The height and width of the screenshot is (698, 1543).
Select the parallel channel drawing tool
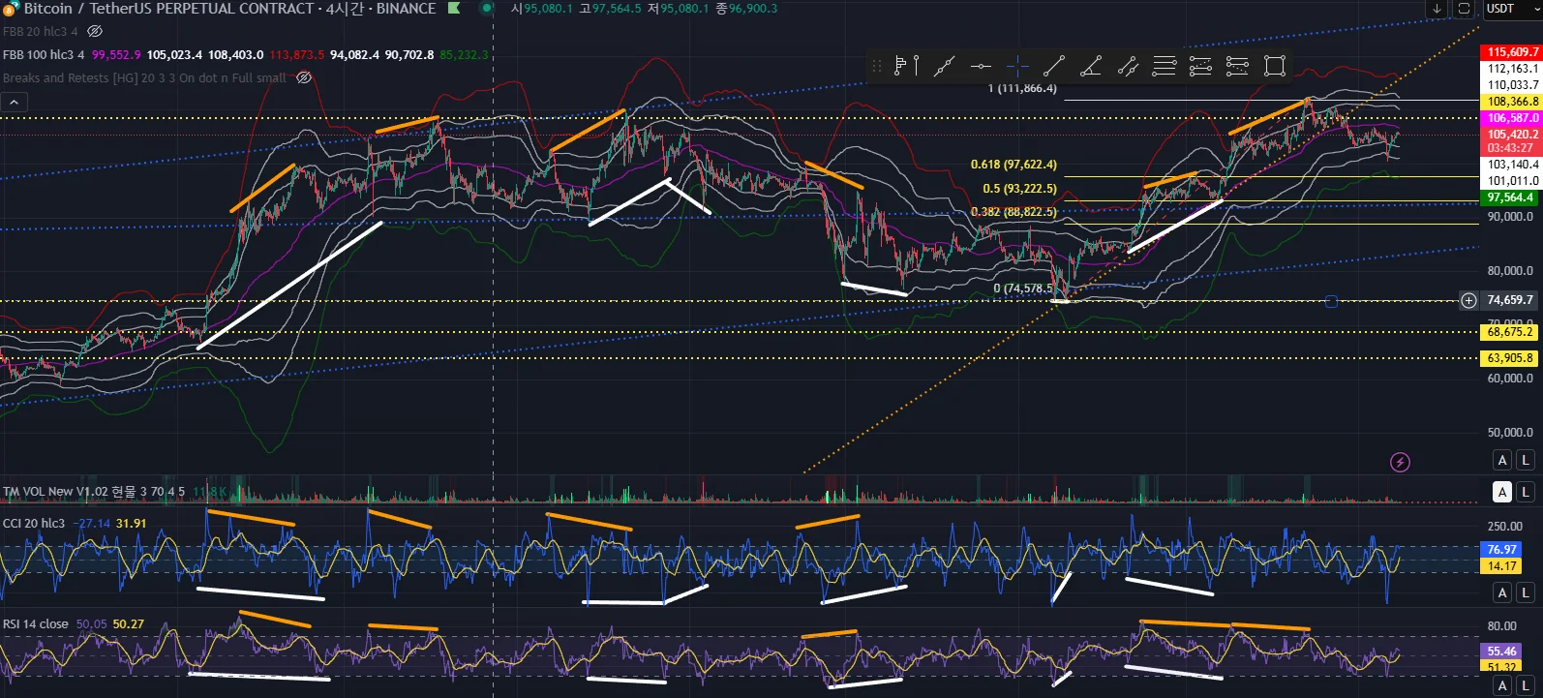point(1128,66)
